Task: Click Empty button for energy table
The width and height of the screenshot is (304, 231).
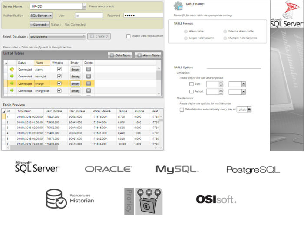Action: (75, 83)
